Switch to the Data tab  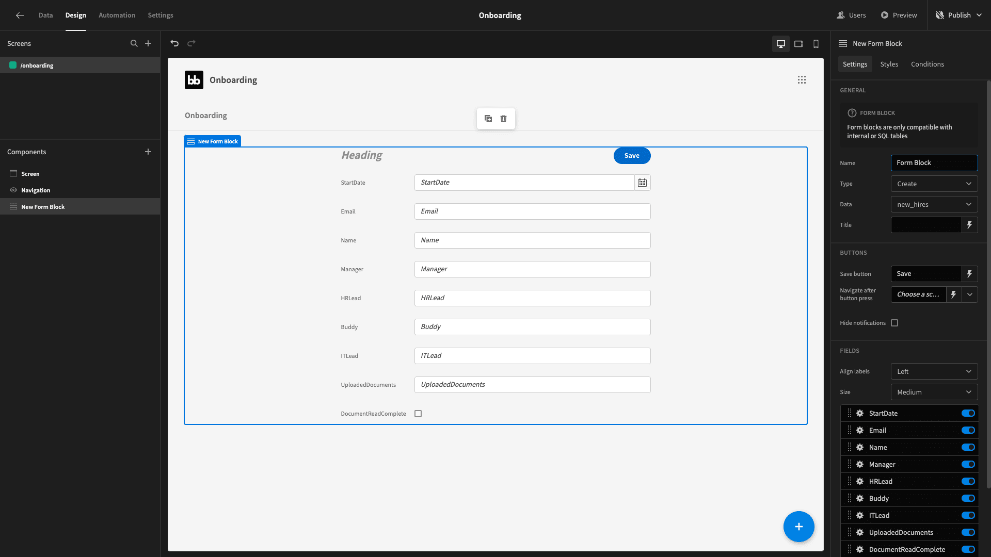[45, 15]
